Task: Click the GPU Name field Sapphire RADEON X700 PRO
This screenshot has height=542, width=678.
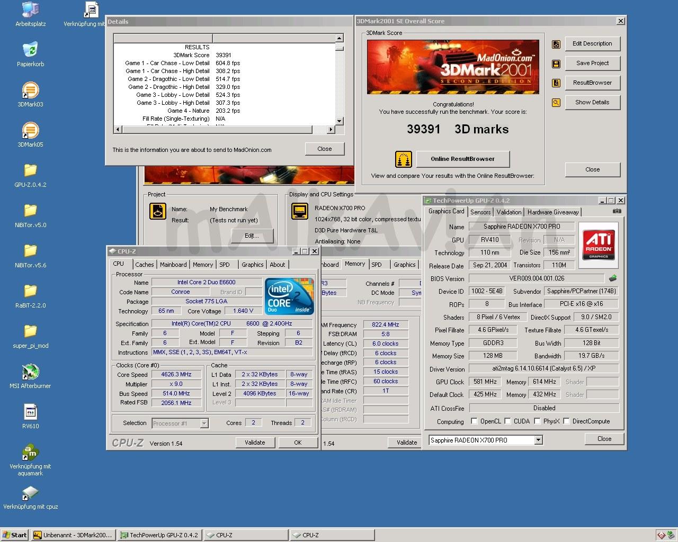Action: coord(522,227)
